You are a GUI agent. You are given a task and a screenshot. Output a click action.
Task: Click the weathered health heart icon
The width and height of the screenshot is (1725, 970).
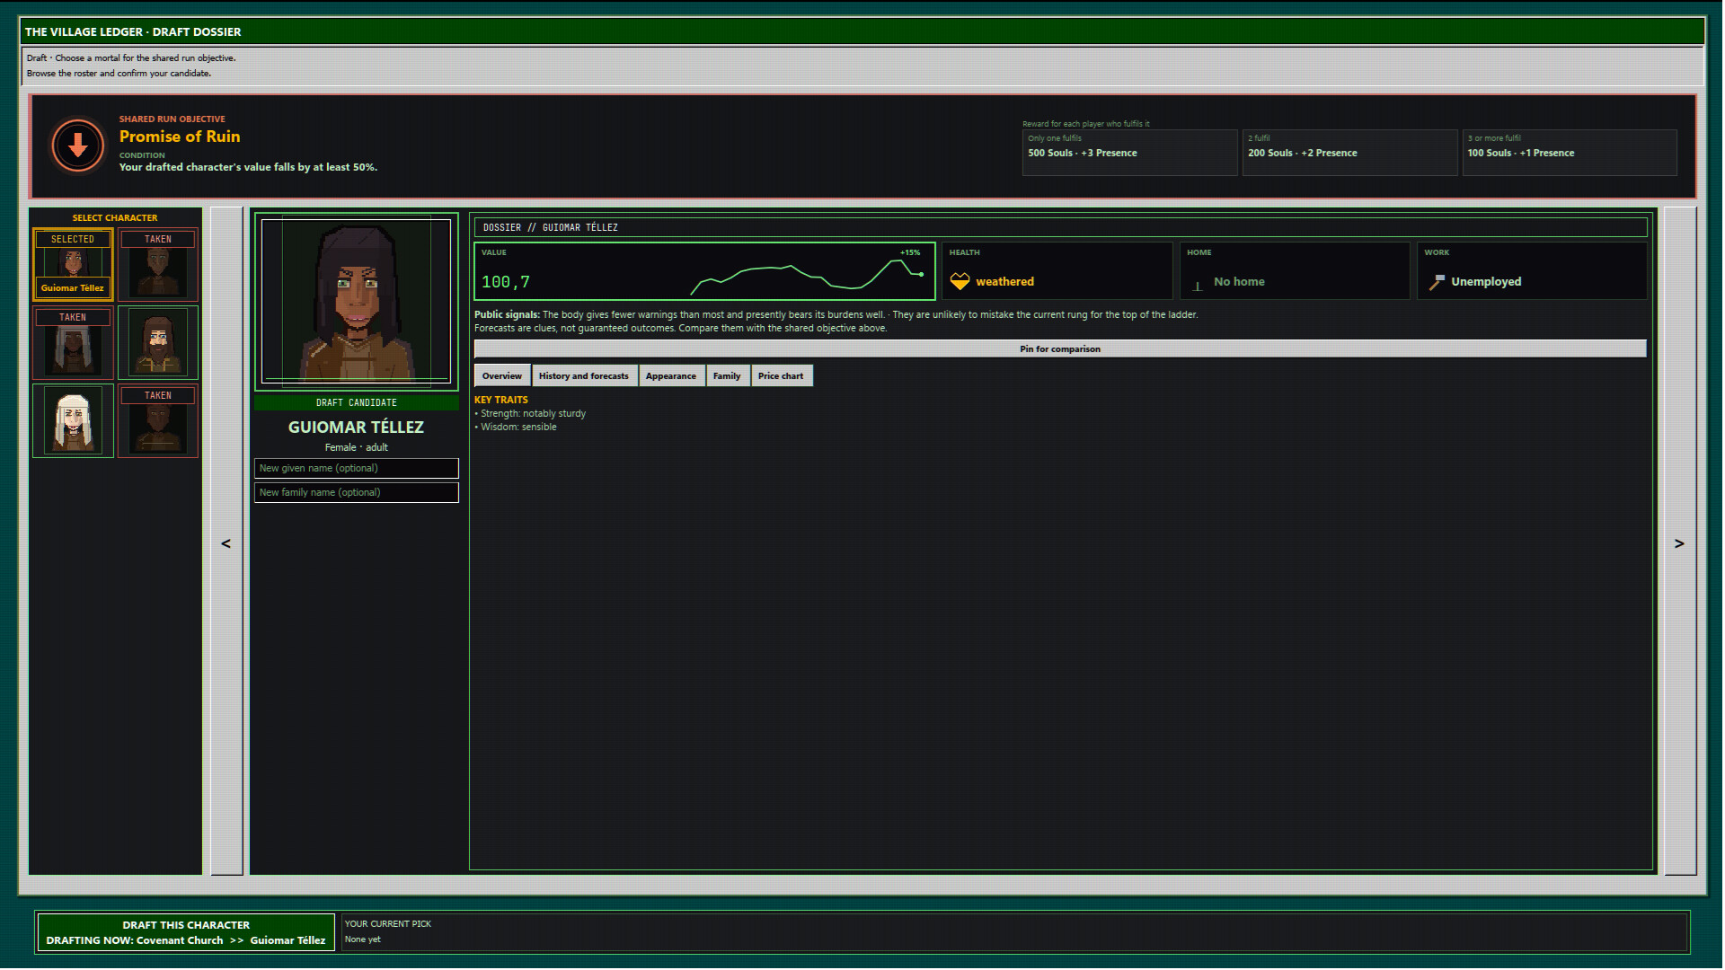pyautogui.click(x=960, y=281)
